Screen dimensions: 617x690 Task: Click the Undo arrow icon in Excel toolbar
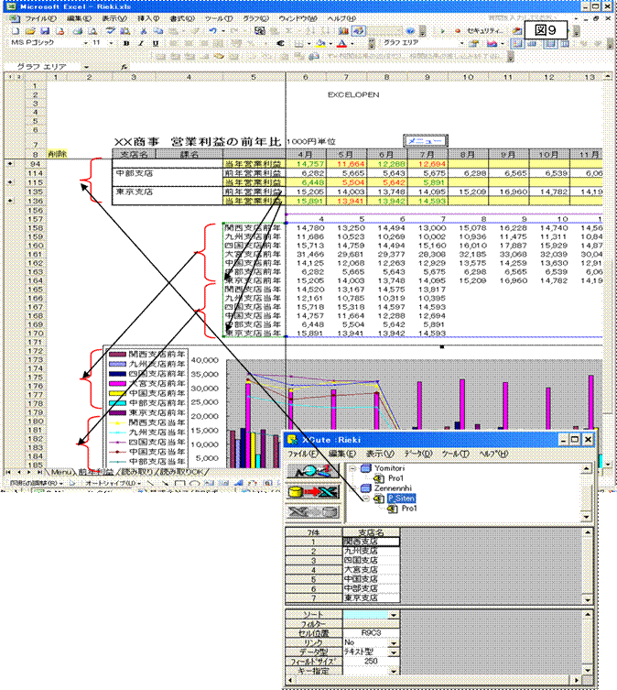(213, 31)
